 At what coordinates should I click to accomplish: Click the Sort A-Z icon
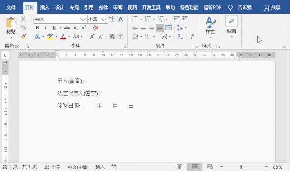[x=180, y=36]
